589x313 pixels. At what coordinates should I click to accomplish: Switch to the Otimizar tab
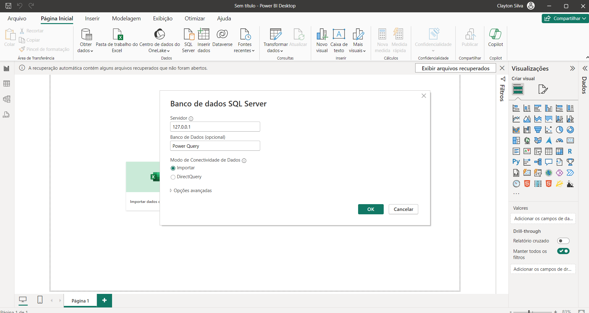pos(195,19)
